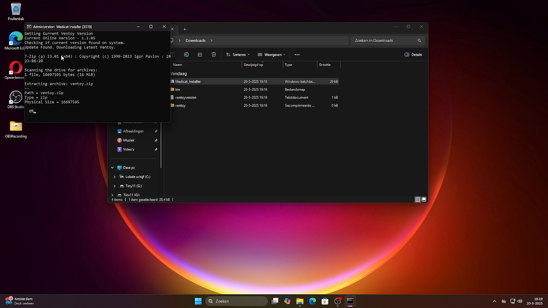Open the Sorteren dropdown
Viewport: 548px width, 308px height.
click(x=238, y=55)
